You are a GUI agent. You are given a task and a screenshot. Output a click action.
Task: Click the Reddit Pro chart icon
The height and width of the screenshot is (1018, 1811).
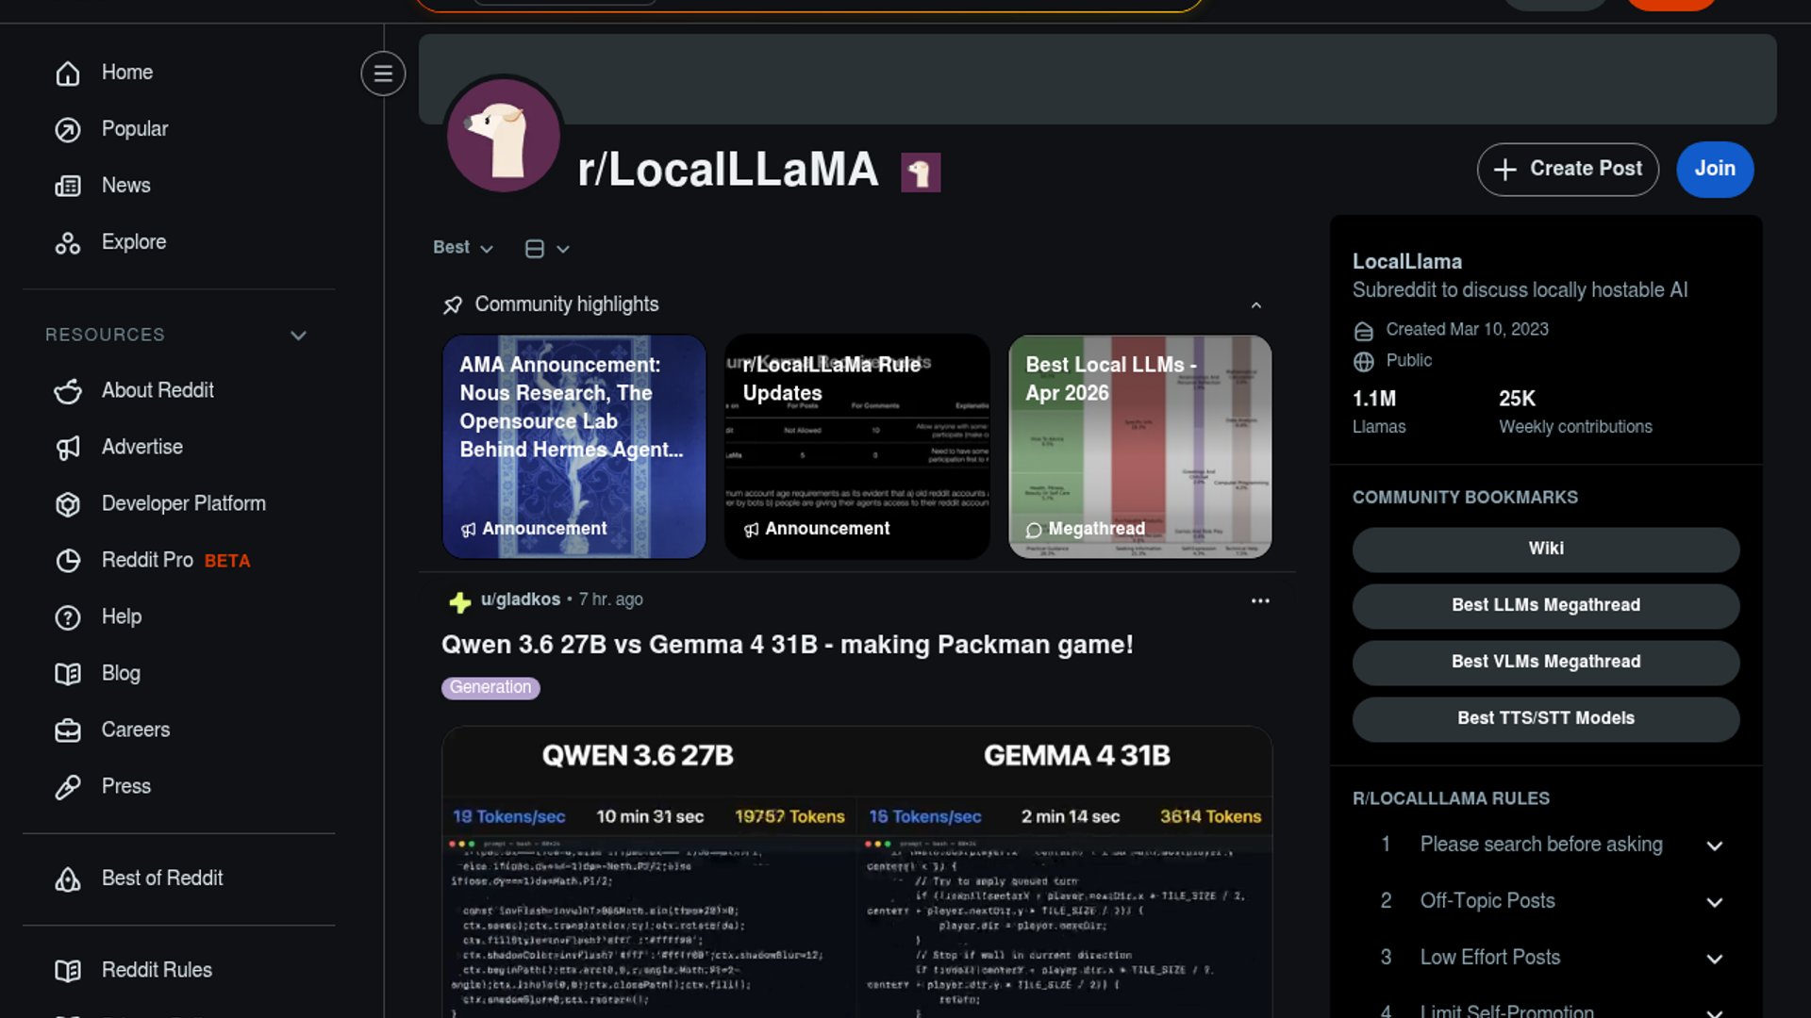[x=68, y=560]
